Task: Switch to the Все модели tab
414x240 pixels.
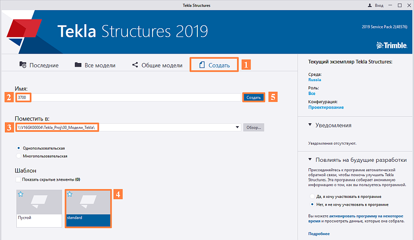Action: tap(95, 65)
